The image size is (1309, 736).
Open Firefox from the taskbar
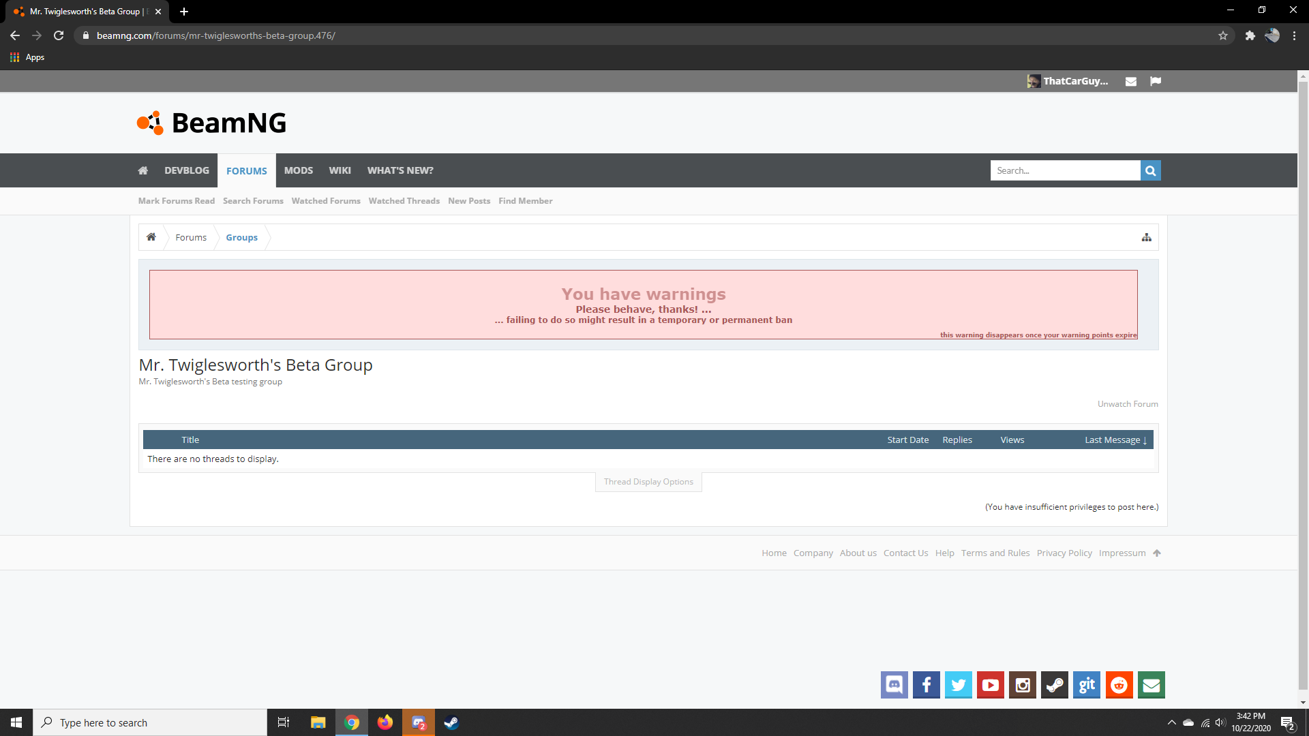click(x=385, y=722)
